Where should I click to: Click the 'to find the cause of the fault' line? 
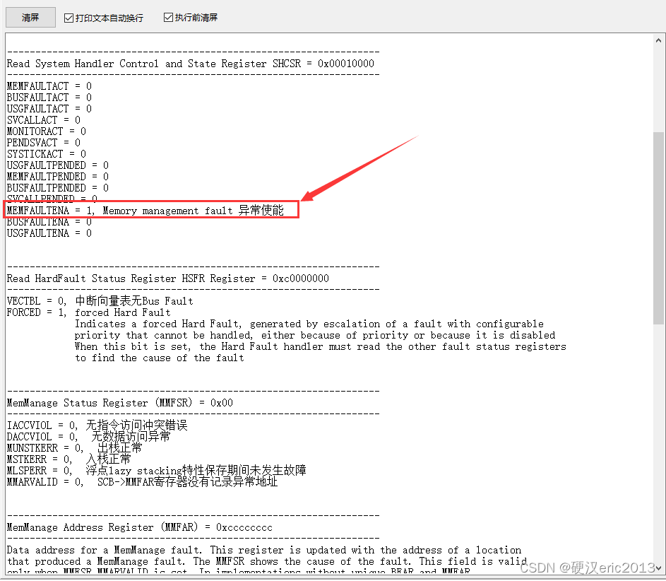pyautogui.click(x=160, y=358)
